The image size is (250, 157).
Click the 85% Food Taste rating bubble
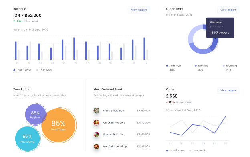point(58,125)
